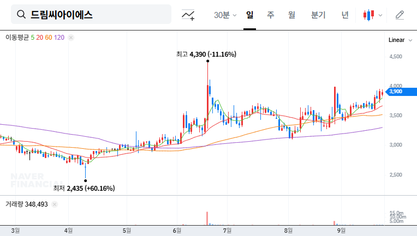The width and height of the screenshot is (417, 236).
Task: Activate the pencil drawing tool
Action: pos(400,15)
